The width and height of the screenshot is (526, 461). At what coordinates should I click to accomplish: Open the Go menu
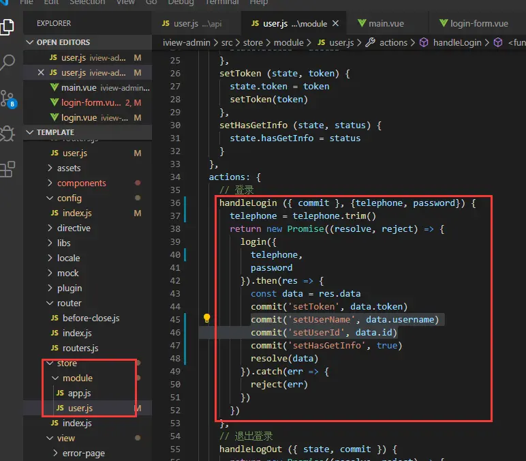[x=151, y=2]
